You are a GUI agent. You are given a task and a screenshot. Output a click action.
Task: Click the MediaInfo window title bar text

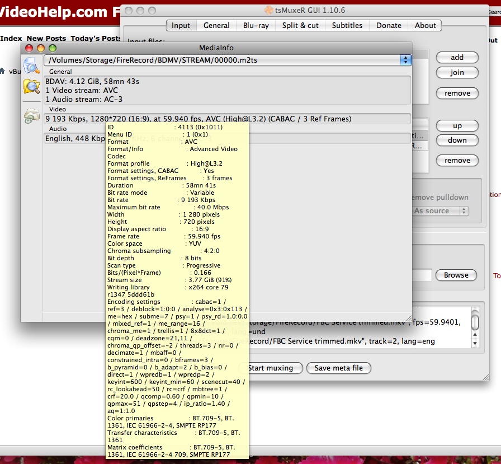216,48
